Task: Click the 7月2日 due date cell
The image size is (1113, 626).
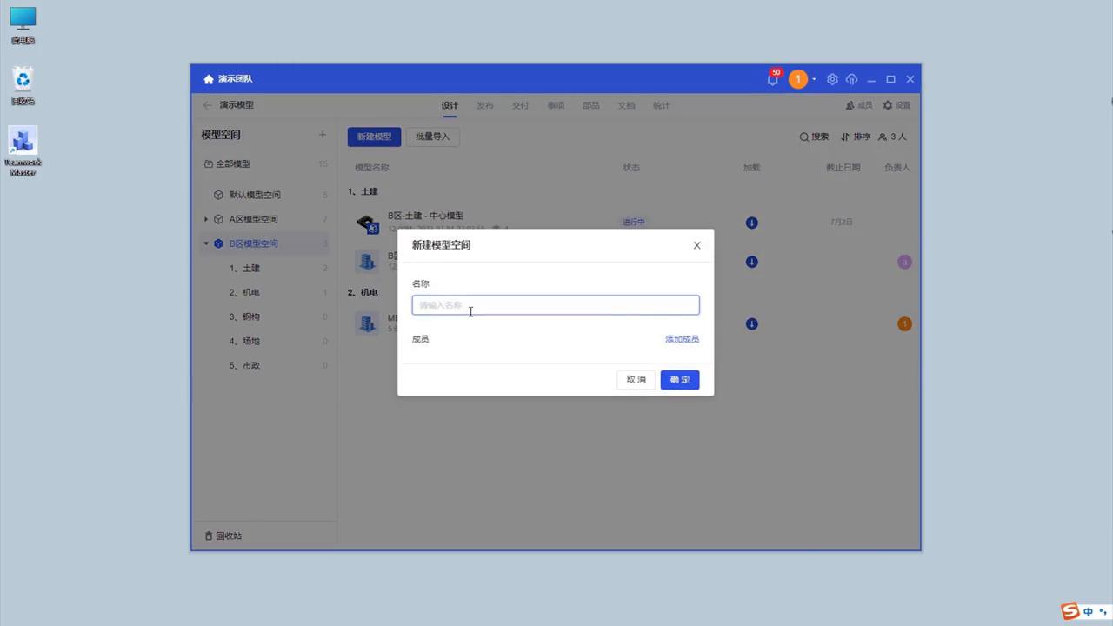Action: (842, 222)
